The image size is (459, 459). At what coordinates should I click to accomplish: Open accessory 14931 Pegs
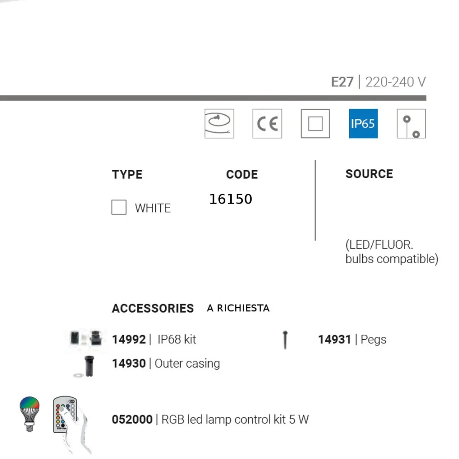point(352,339)
